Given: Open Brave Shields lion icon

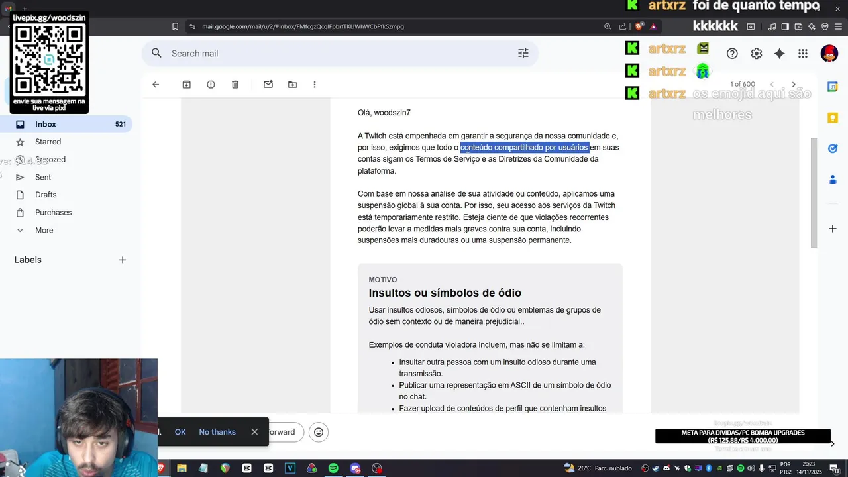Looking at the screenshot, I should pos(639,26).
